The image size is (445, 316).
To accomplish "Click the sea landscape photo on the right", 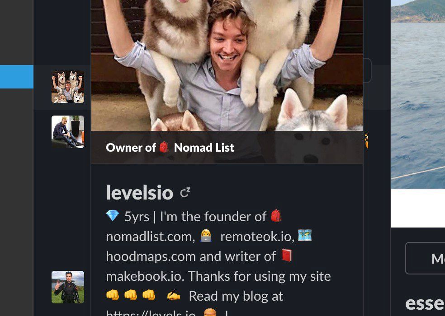I will [x=418, y=94].
